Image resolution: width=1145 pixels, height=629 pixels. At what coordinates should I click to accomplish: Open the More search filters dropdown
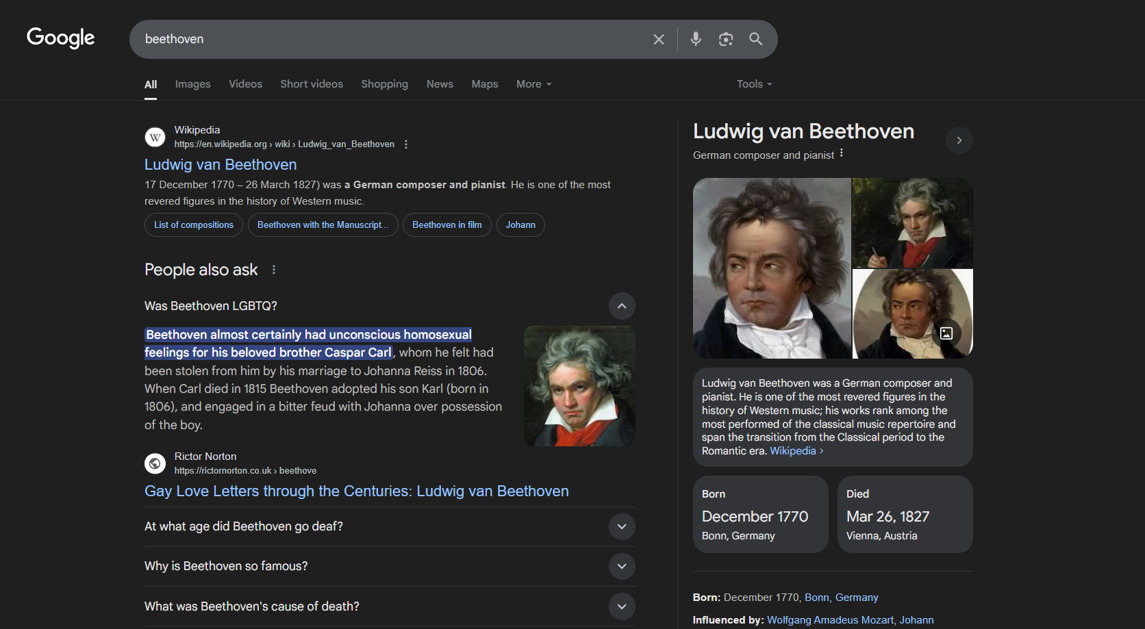click(x=533, y=84)
